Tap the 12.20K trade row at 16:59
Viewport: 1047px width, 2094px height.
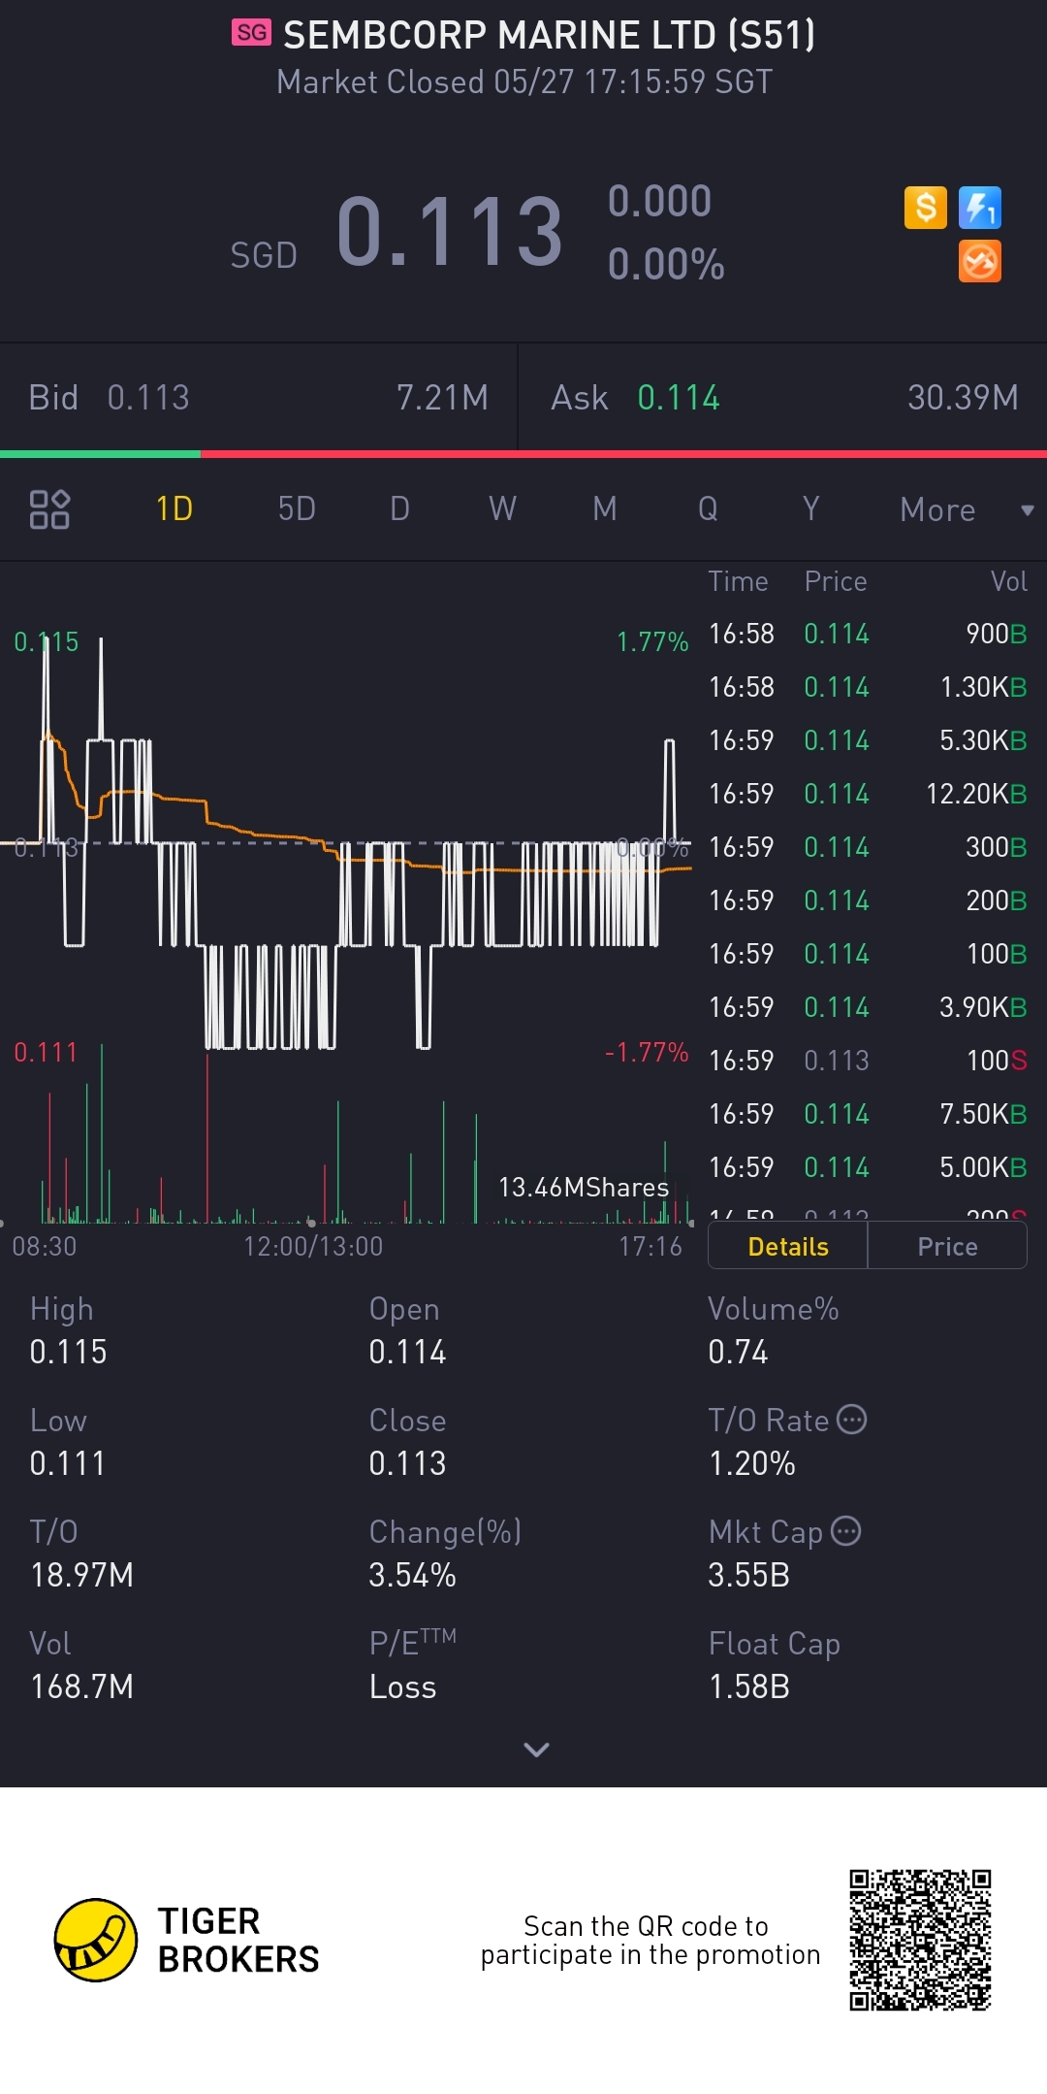pyautogui.click(x=868, y=794)
